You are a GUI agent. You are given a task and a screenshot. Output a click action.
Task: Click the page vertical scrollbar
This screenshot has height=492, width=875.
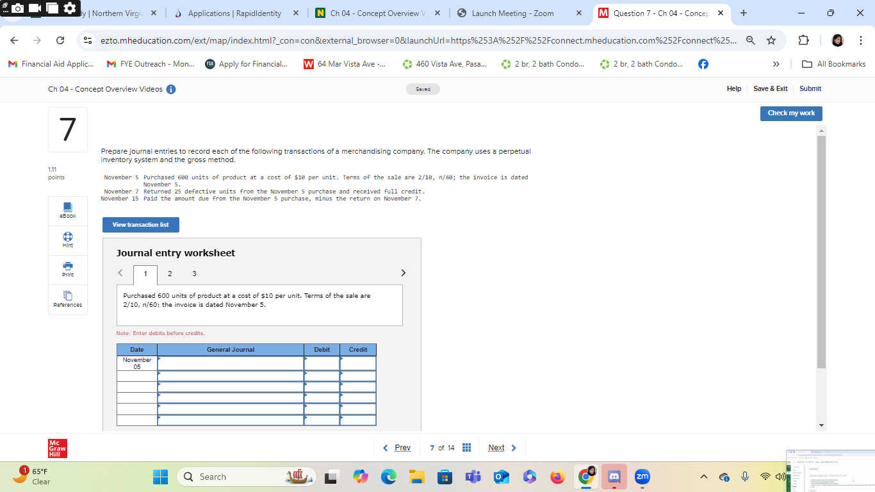[x=822, y=252]
